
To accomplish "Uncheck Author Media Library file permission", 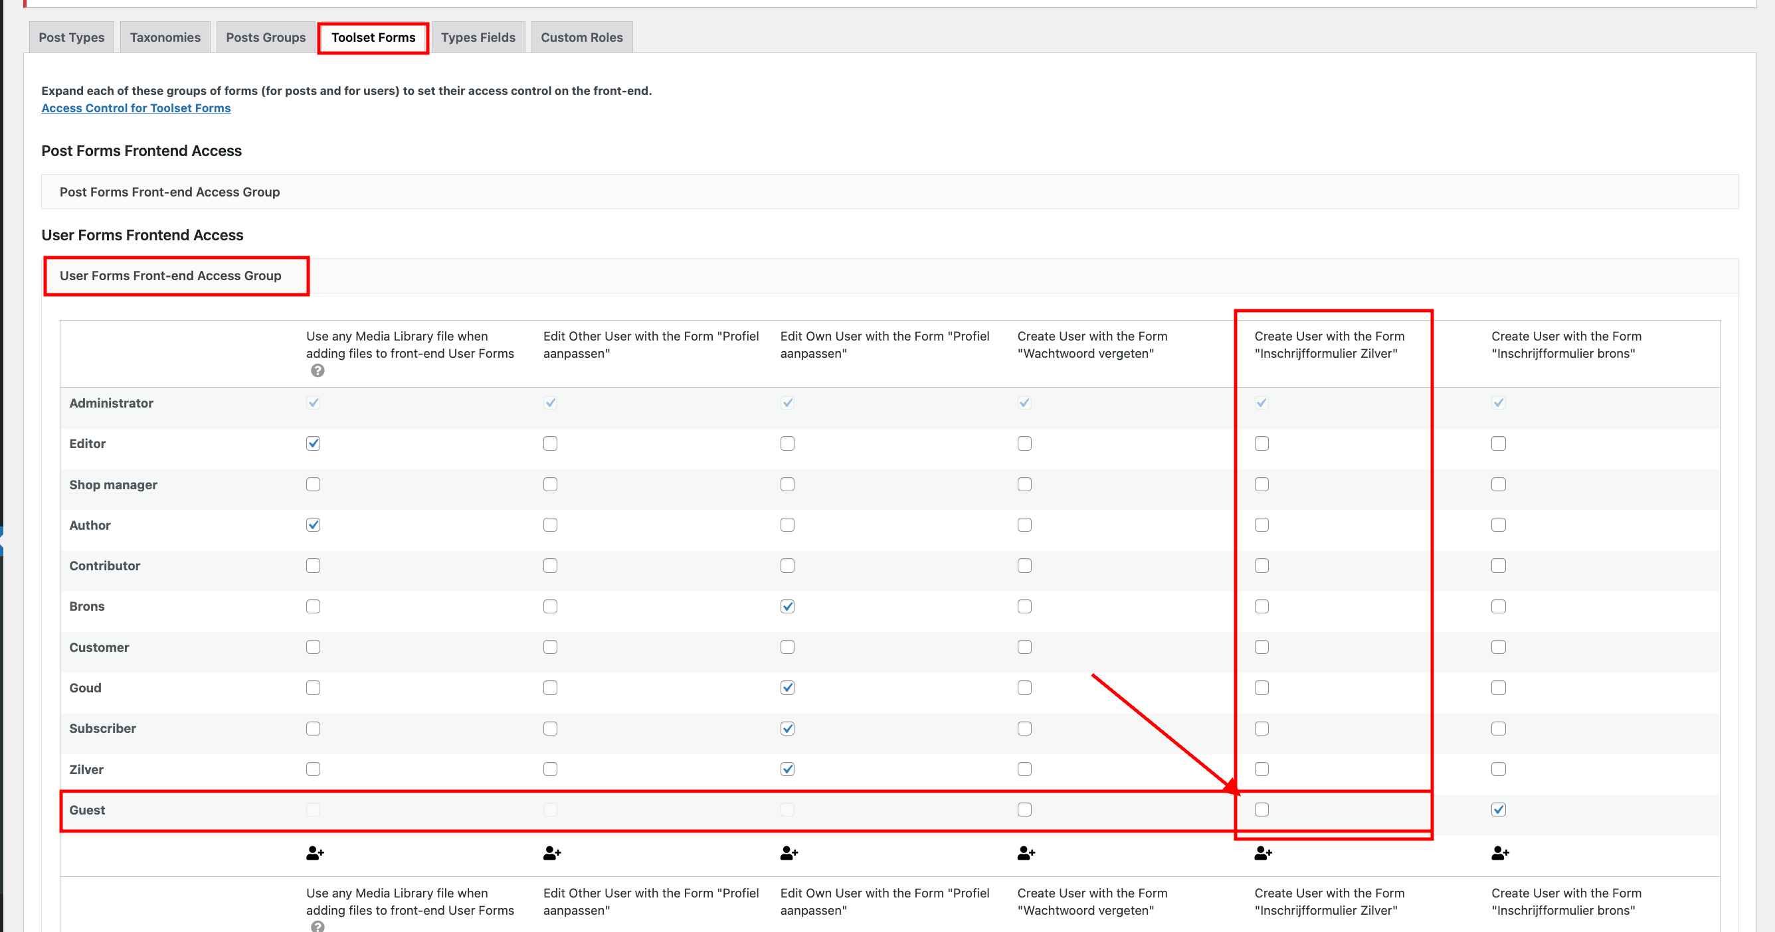I will pos(314,525).
